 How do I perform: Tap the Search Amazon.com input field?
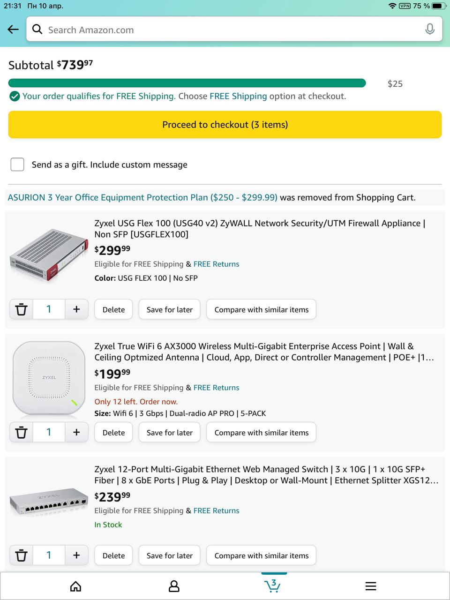(230, 30)
